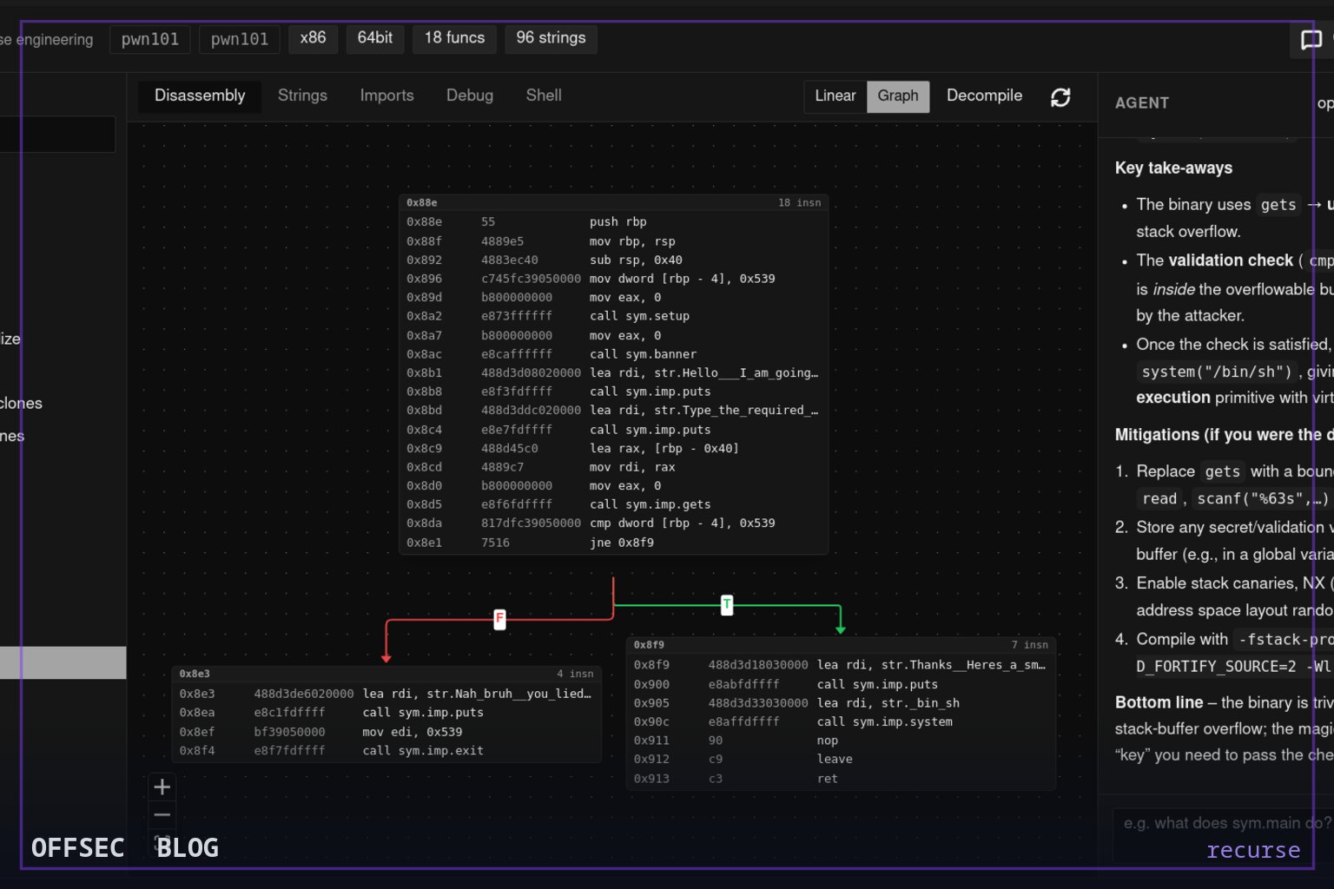Click the x86 tag
Image resolution: width=1334 pixels, height=889 pixels.
(x=313, y=38)
